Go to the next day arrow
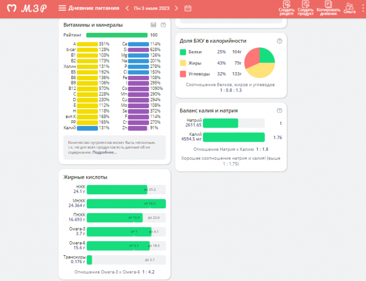Viewport: 366px width, 281px height. 176,8
